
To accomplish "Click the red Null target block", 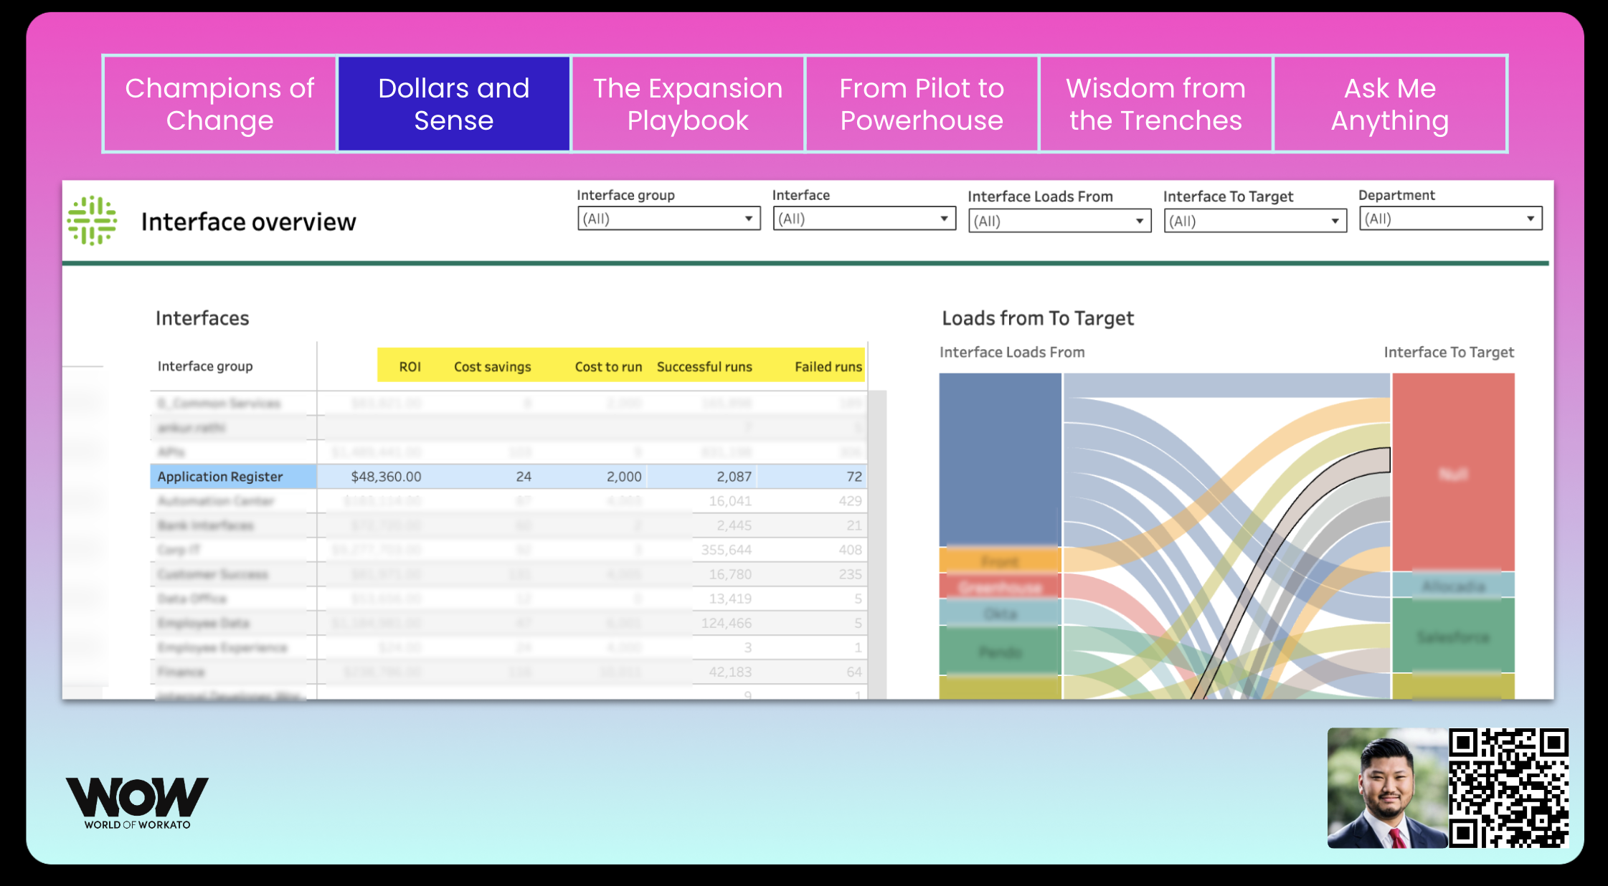I will (1453, 472).
